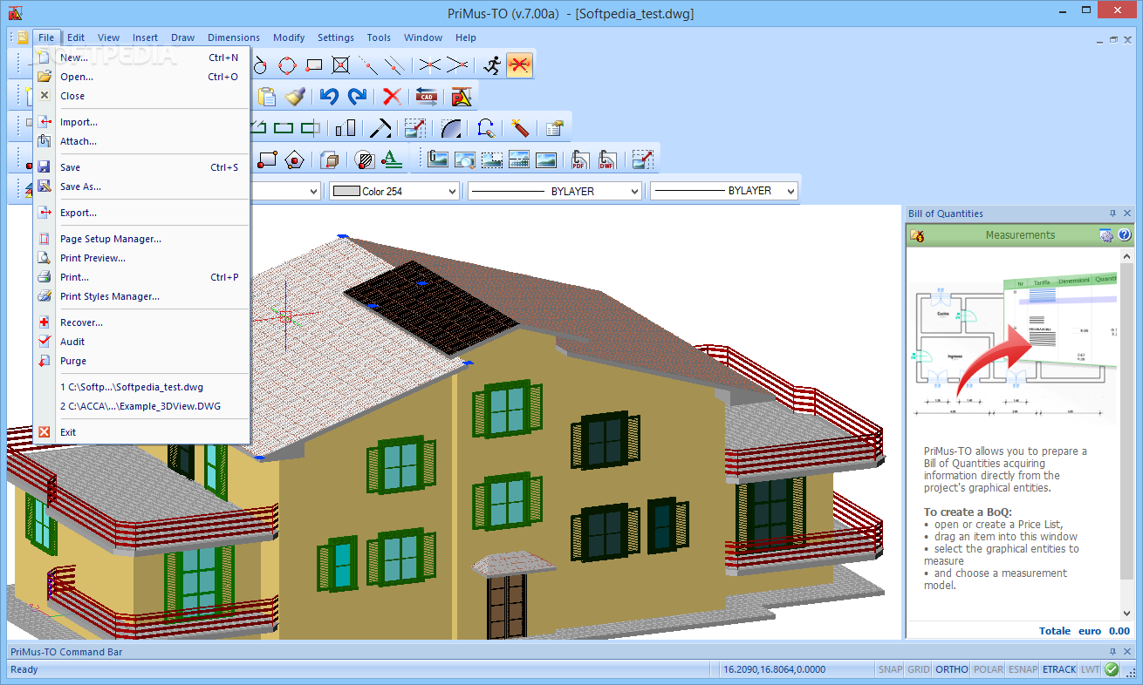Select the format painter brush icon
Image resolution: width=1143 pixels, height=685 pixels.
pyautogui.click(x=295, y=97)
